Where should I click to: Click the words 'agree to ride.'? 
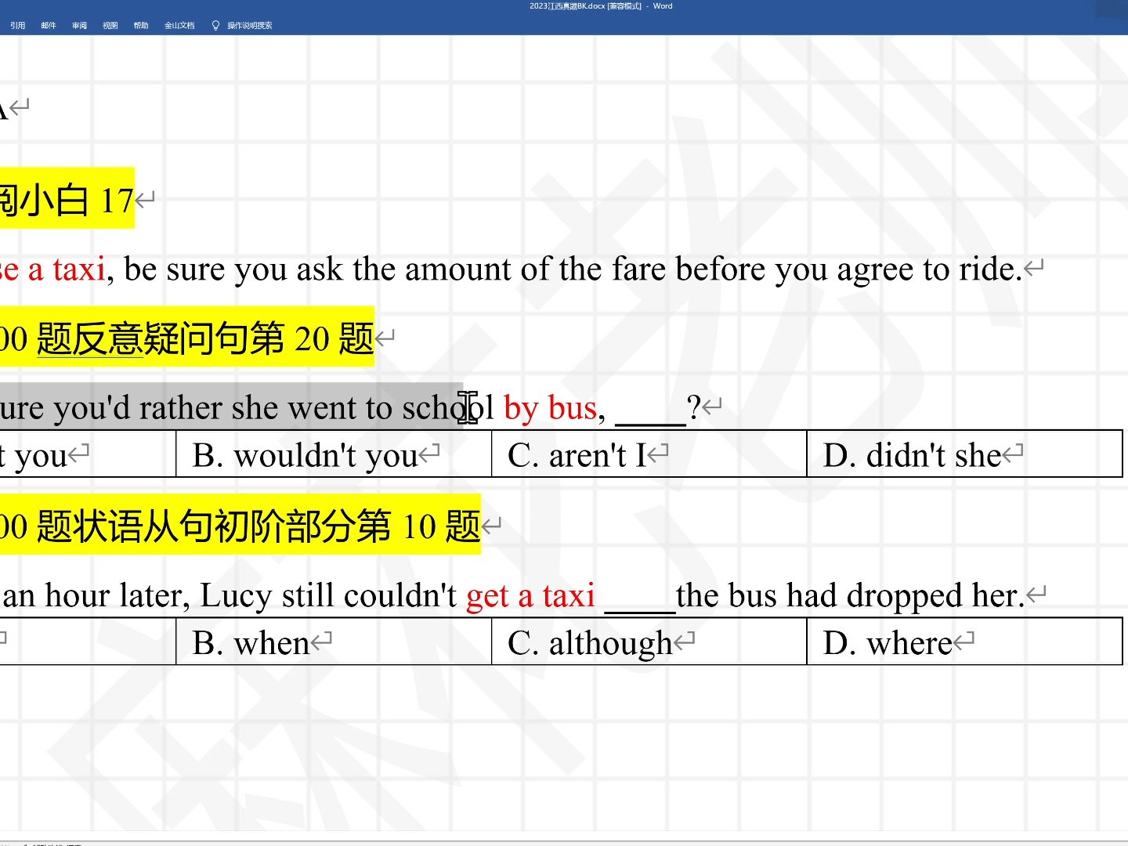coord(929,269)
